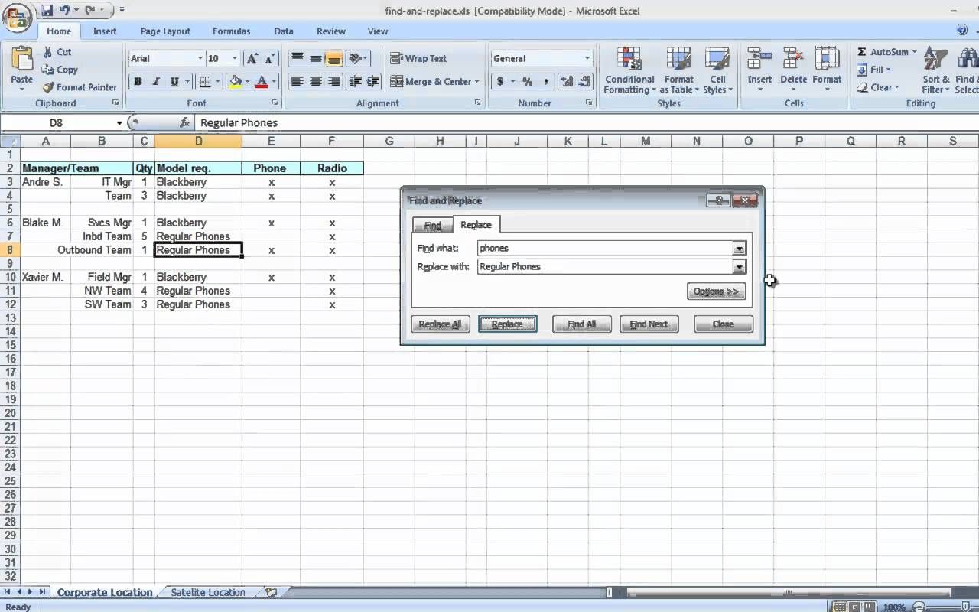The width and height of the screenshot is (979, 612).
Task: Activate the Format Painter
Action: tap(80, 87)
